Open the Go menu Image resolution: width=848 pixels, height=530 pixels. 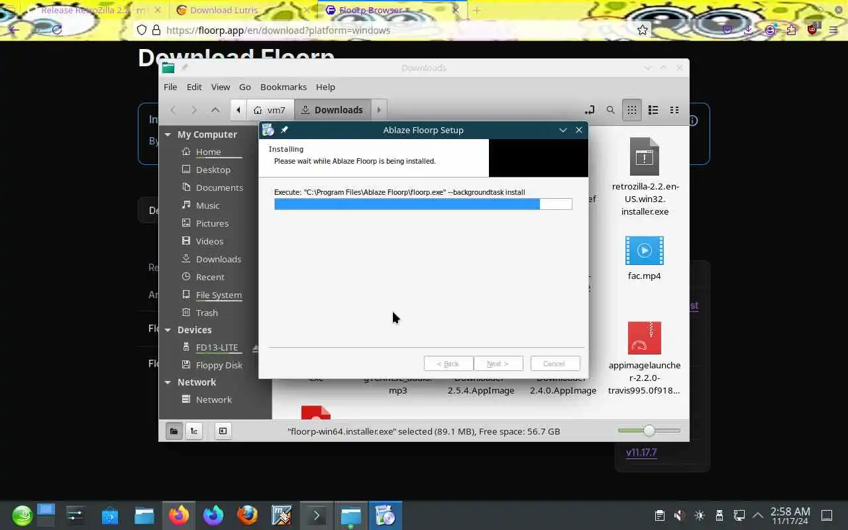[x=245, y=87]
